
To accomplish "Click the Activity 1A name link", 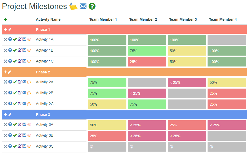I will [44, 39].
